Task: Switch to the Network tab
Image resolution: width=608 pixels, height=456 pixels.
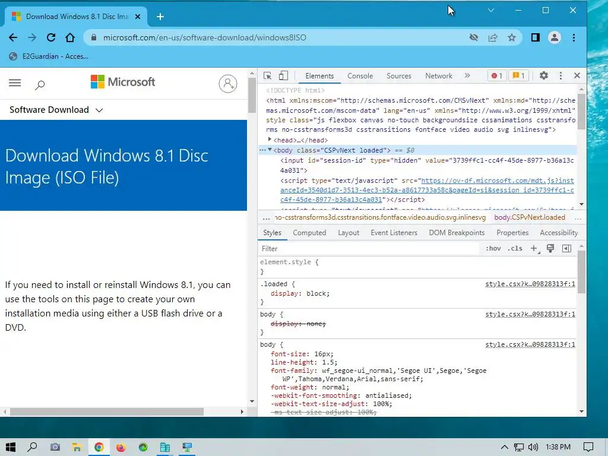Action: 439,76
